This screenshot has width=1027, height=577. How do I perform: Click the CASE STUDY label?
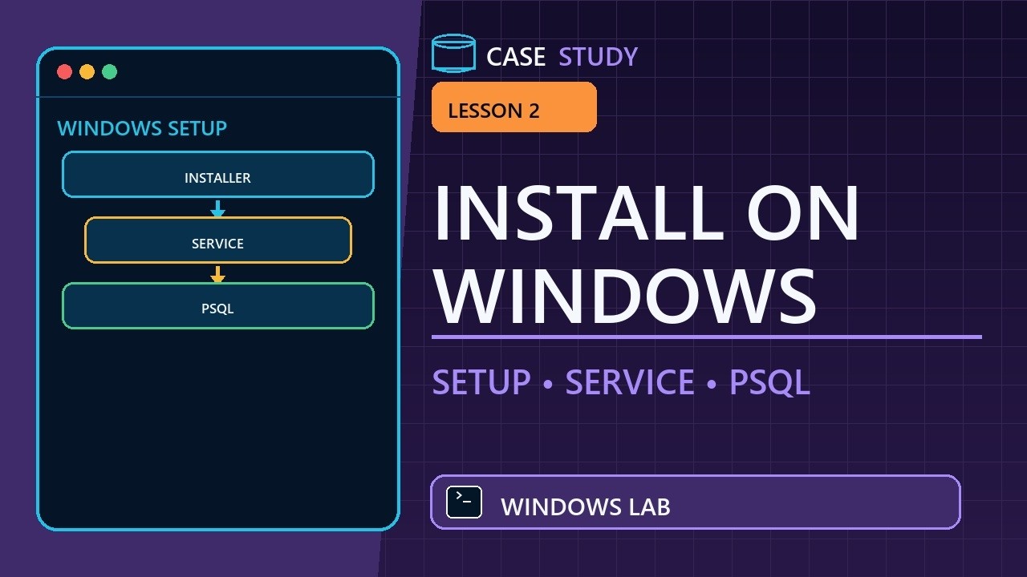(x=562, y=57)
